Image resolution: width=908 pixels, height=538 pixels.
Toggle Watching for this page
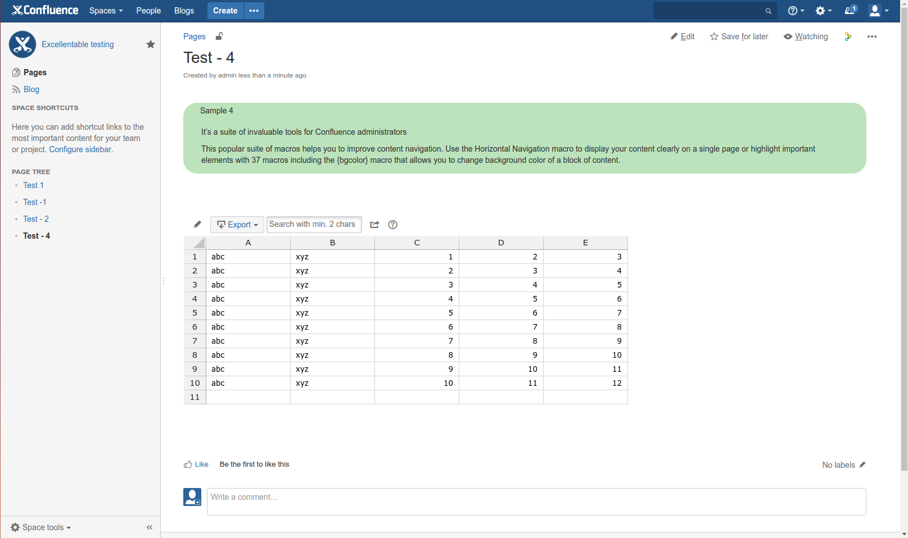806,36
